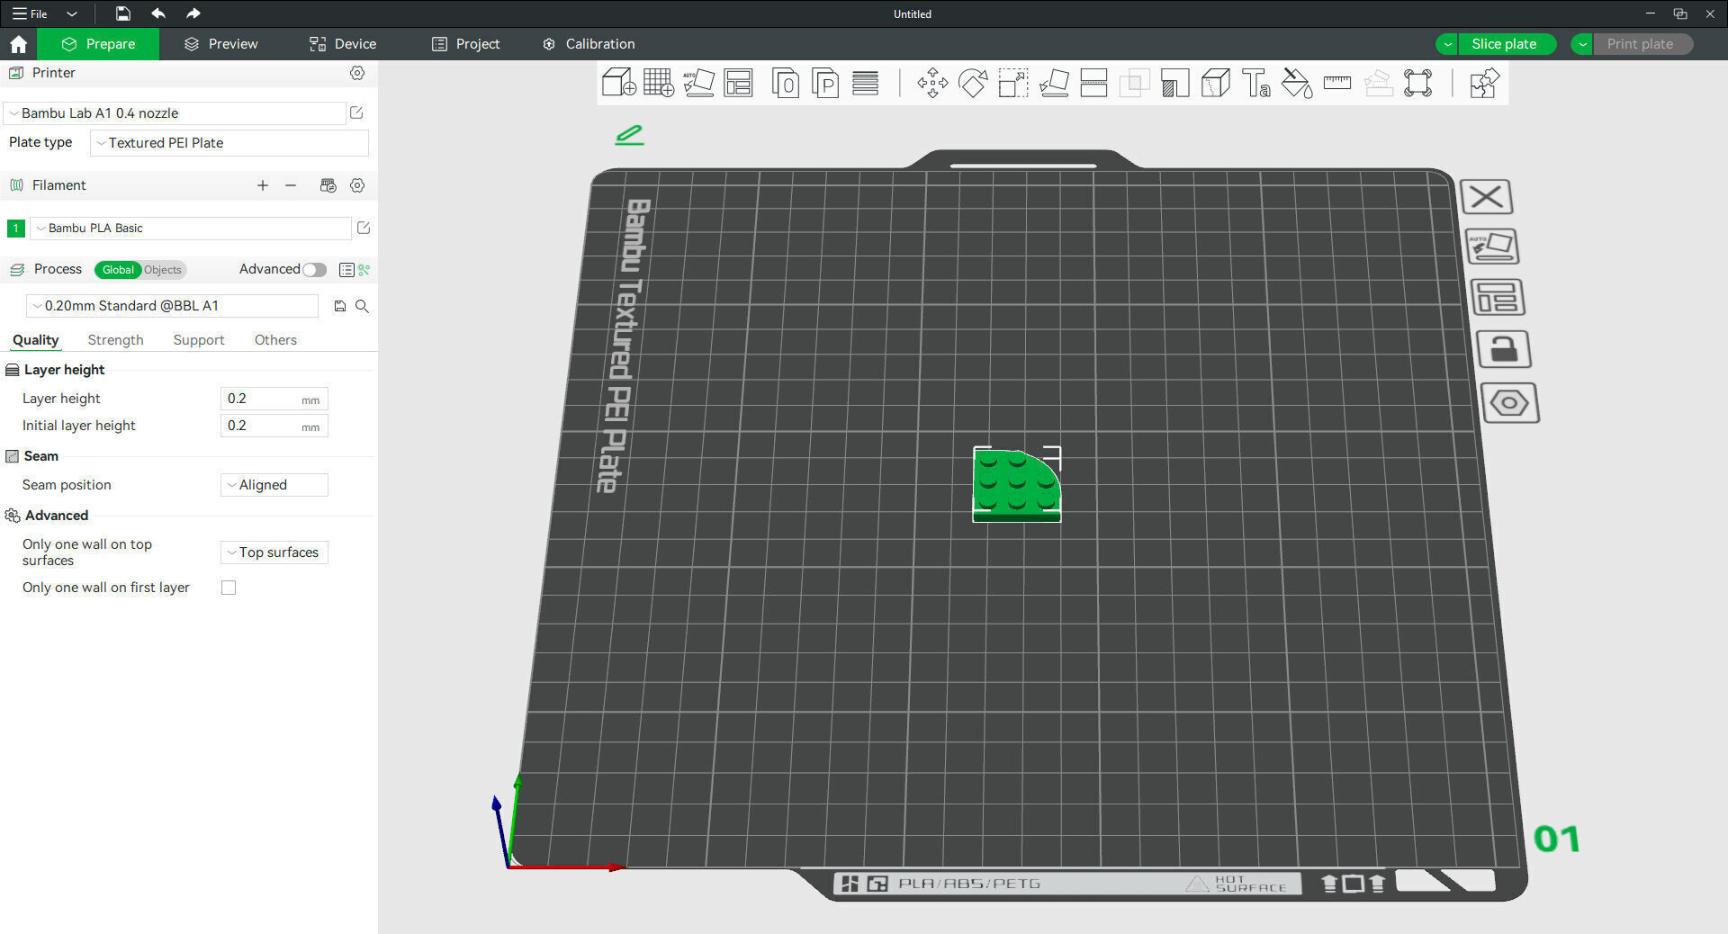Screen dimensions: 1728x934
Task: Click the Split to parts icon
Action: [825, 84]
